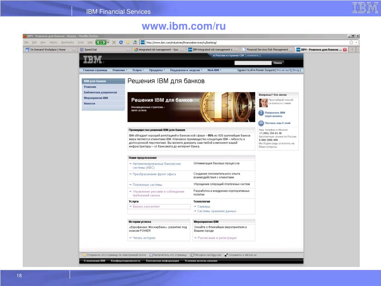Click the del.icio.us icon in footer
381x286 pixels.
[x=226, y=255]
